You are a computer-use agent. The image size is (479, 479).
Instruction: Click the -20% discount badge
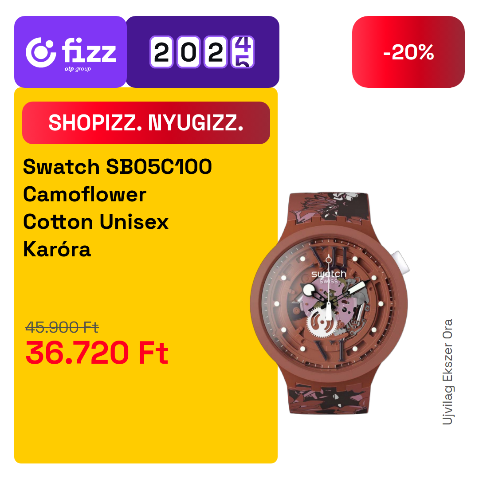pyautogui.click(x=408, y=52)
